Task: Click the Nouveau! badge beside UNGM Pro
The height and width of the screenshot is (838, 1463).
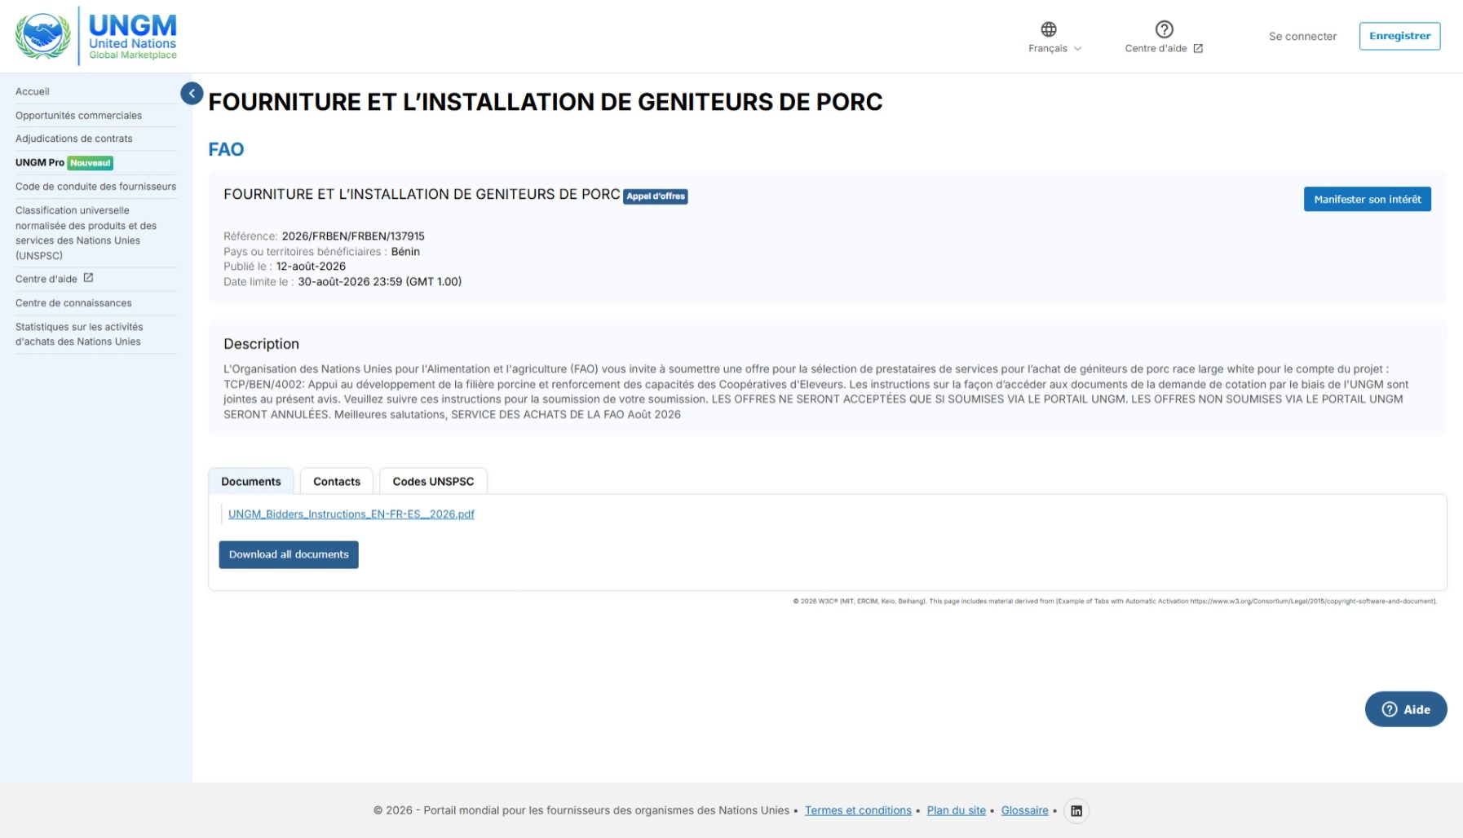Action: point(91,163)
